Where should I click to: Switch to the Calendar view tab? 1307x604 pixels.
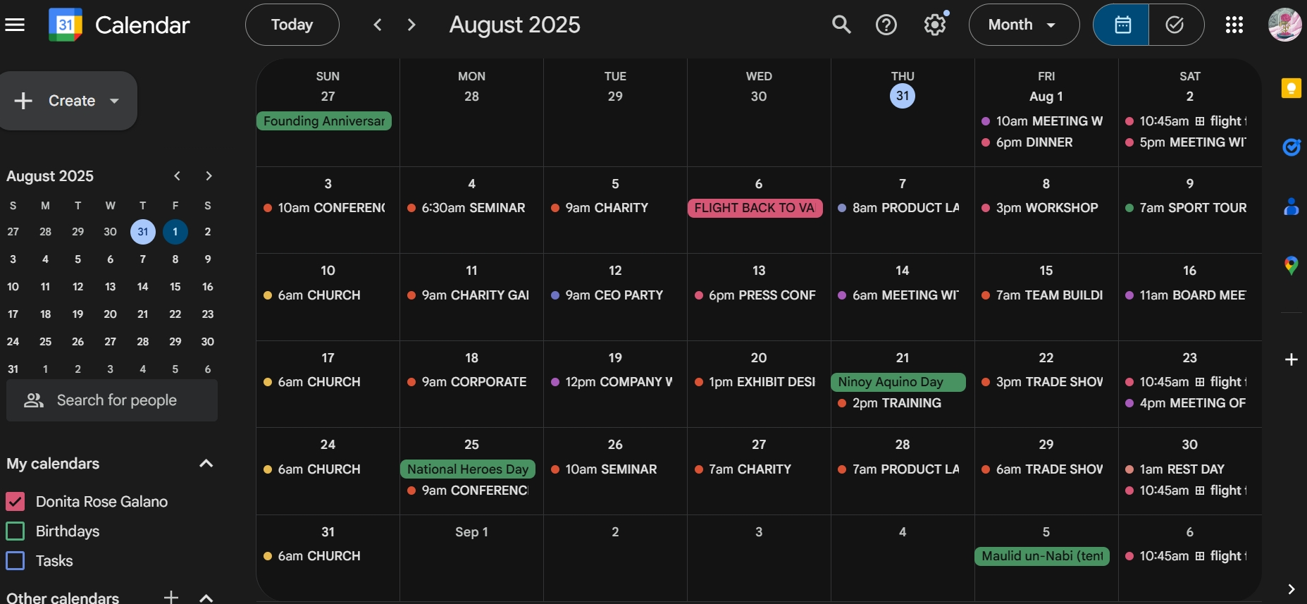[x=1122, y=25]
